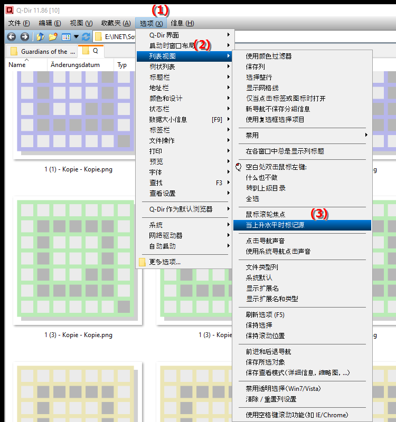The image size is (396, 422).
Task: Open the 网络驱动器 submenu
Action: 184,235
